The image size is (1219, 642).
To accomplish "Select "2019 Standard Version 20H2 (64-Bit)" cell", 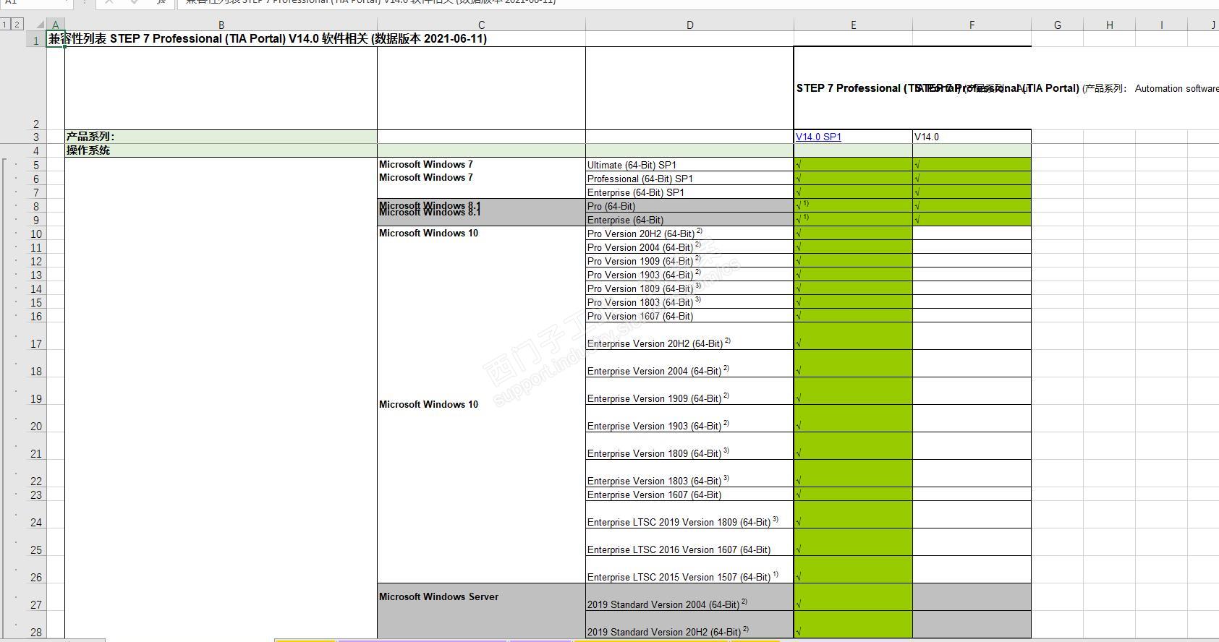I will click(689, 625).
